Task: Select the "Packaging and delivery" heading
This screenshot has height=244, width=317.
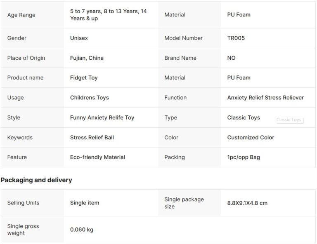Action: pos(36,180)
